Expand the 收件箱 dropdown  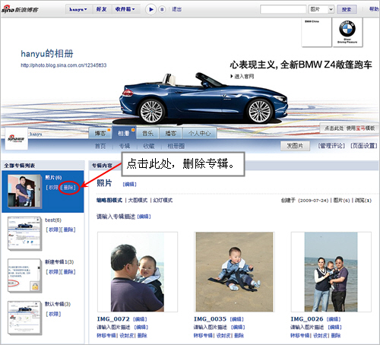click(125, 9)
